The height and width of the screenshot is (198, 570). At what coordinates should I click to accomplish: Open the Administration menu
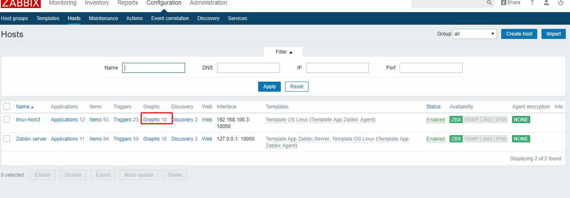click(209, 3)
